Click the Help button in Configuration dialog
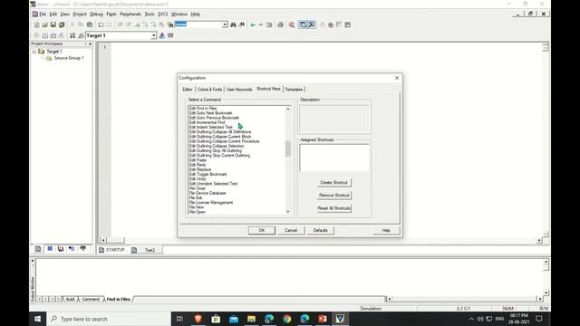Image resolution: width=580 pixels, height=326 pixels. tap(386, 230)
